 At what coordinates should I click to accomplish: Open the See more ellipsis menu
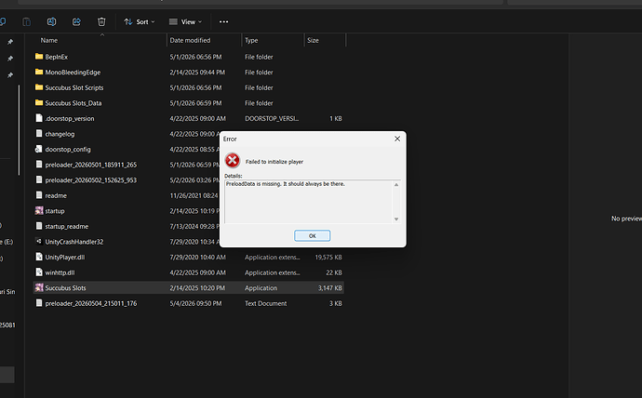coord(223,21)
